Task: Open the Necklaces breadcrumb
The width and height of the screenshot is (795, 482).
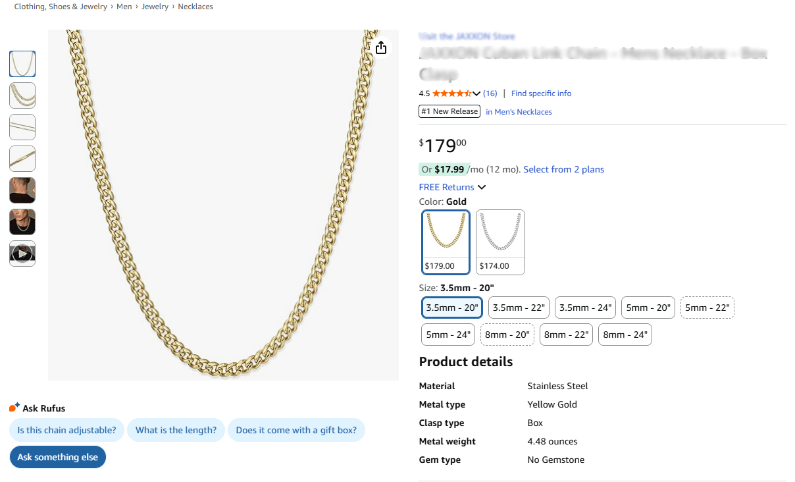Action: pyautogui.click(x=195, y=7)
